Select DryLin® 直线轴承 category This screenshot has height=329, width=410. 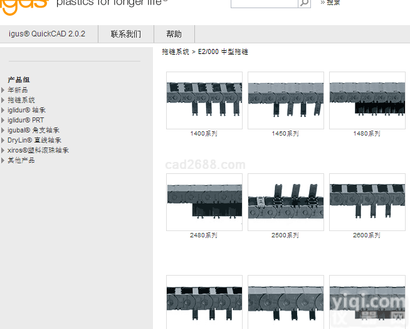(34, 140)
